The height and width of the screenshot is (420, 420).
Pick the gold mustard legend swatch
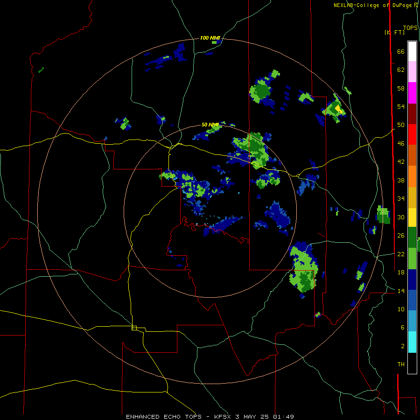[x=412, y=197]
